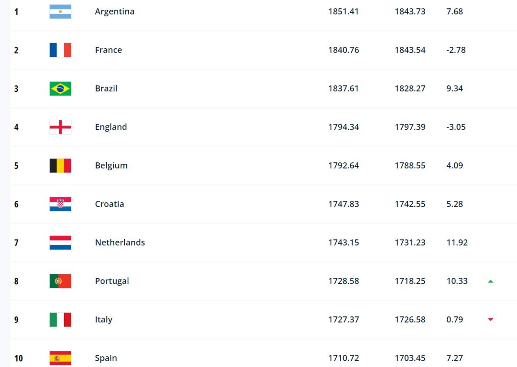Click the Italy flag icon
The width and height of the screenshot is (517, 367).
point(60,320)
